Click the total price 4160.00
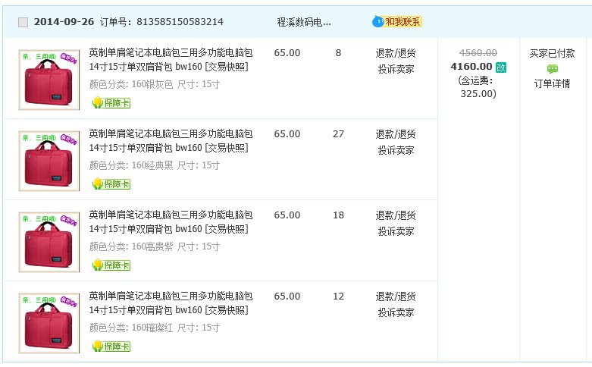Screen dimensions: 592x367 (x=471, y=67)
